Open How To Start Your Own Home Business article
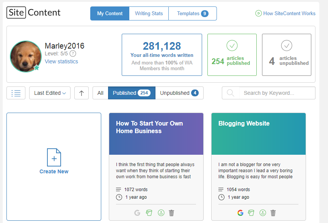 (x=149, y=127)
